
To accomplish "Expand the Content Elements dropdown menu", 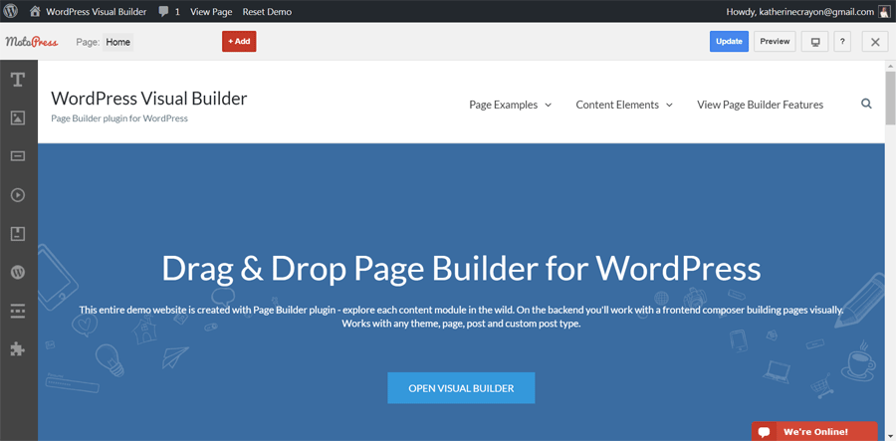I will click(624, 105).
